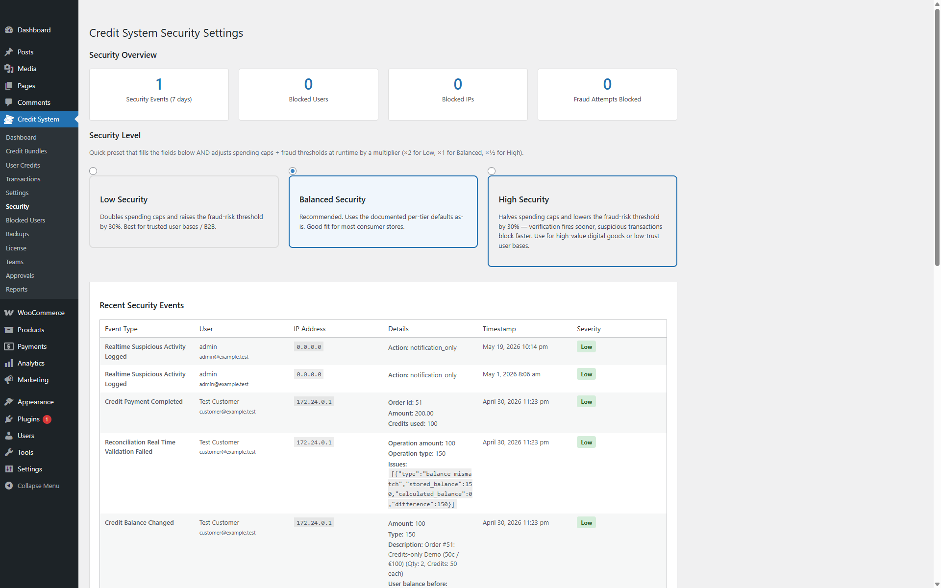The width and height of the screenshot is (941, 588).
Task: Open Backups submenu item
Action: [18, 234]
